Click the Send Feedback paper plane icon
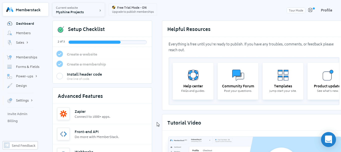The height and width of the screenshot is (152, 341). pos(7,146)
